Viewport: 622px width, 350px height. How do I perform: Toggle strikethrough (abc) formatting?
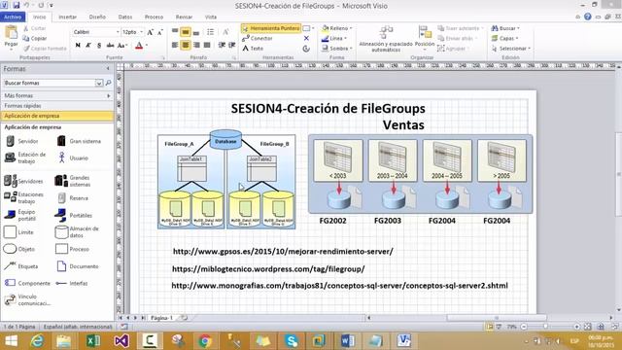(x=110, y=46)
